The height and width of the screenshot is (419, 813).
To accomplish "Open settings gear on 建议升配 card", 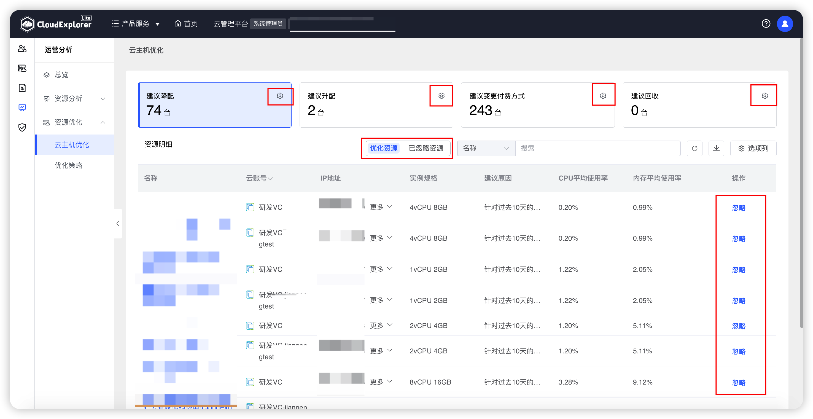I will (442, 96).
